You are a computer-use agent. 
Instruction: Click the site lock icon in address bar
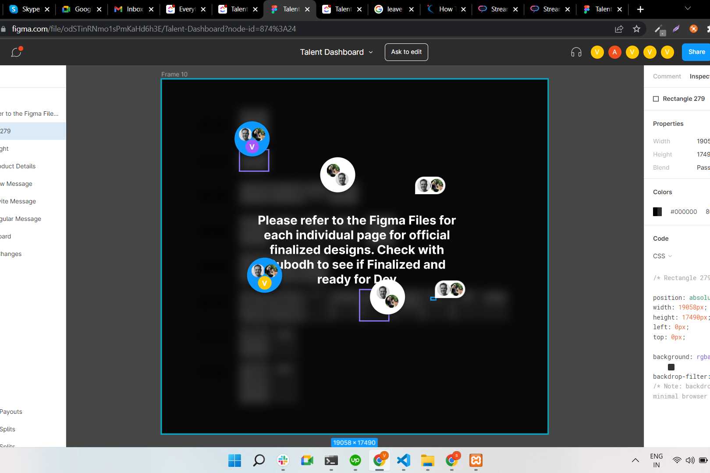4,29
